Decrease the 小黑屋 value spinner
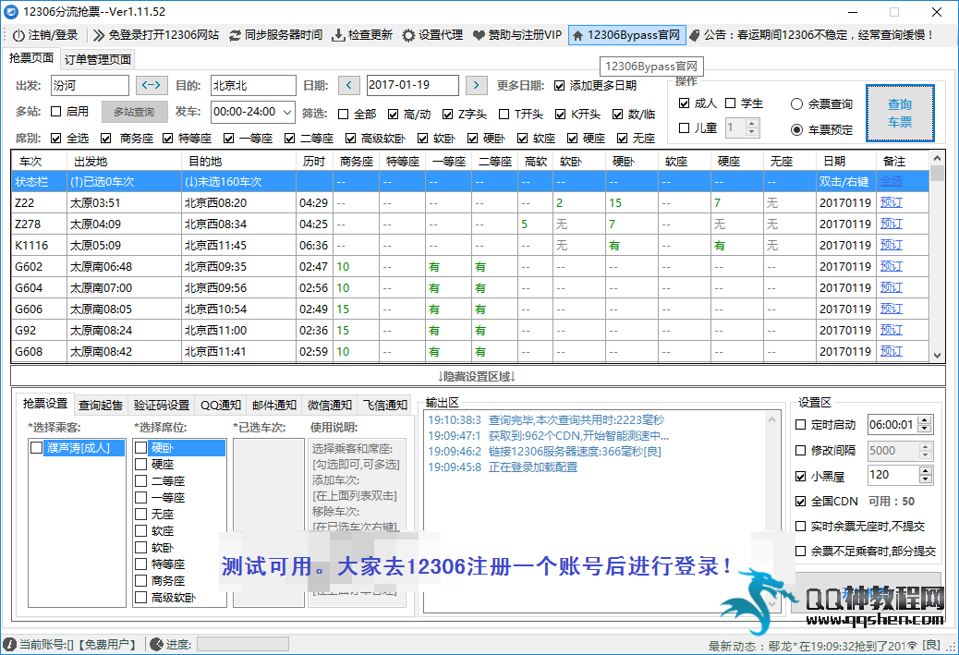 tap(926, 479)
